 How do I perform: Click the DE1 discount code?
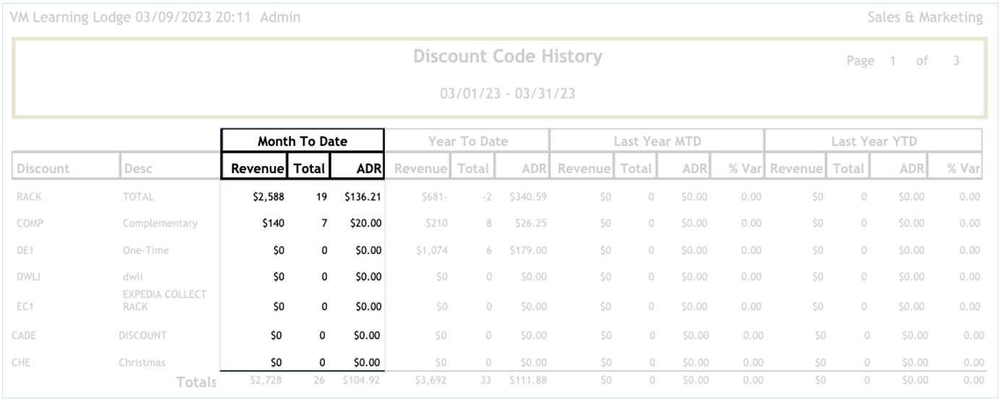click(25, 250)
